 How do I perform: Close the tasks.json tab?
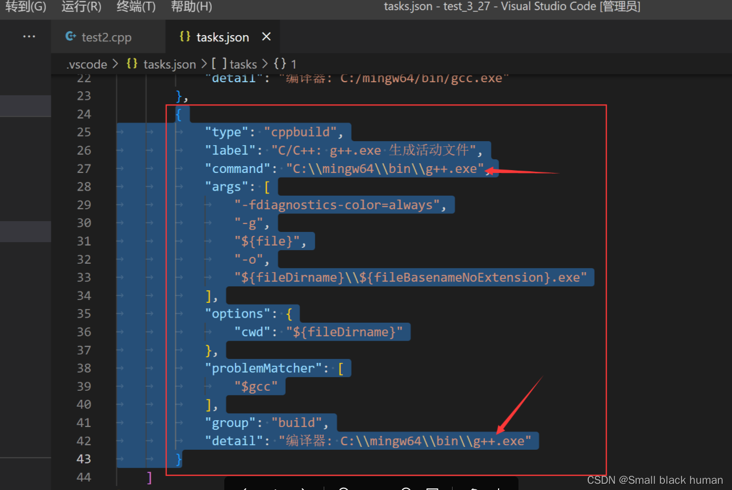(266, 37)
